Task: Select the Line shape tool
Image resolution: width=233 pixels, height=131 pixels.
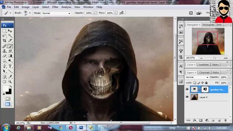Action: point(10,71)
